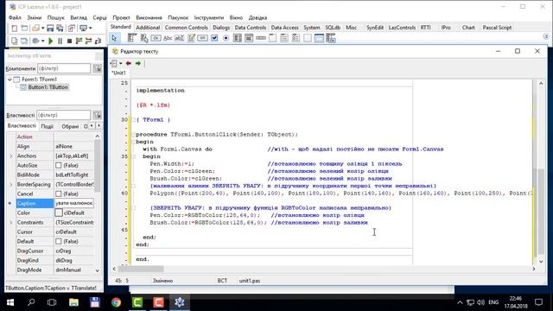This screenshot has height=311, width=553.
Task: Open the Виконання menu
Action: [149, 17]
